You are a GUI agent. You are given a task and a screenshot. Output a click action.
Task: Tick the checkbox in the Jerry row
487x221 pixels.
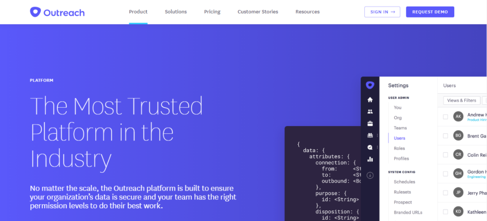(445, 193)
